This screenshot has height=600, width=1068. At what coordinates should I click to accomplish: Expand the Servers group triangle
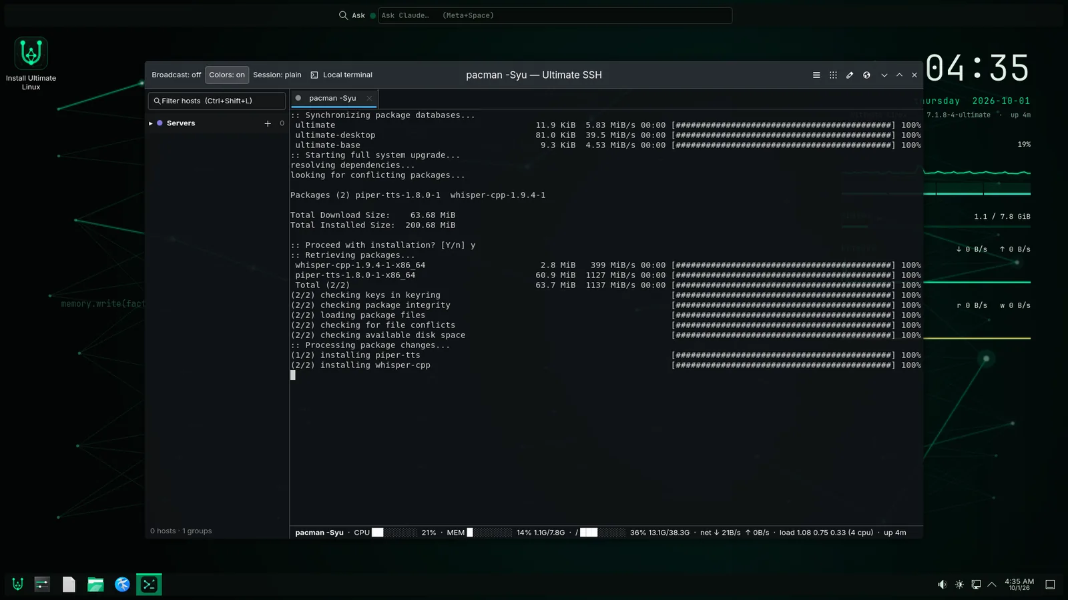click(151, 123)
